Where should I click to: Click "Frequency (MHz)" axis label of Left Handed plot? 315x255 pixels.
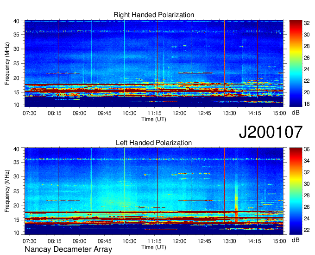(x=7, y=191)
